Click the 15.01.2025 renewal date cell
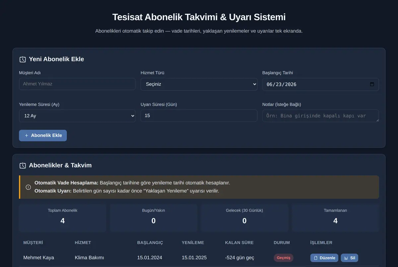The image size is (398, 267). point(194,258)
